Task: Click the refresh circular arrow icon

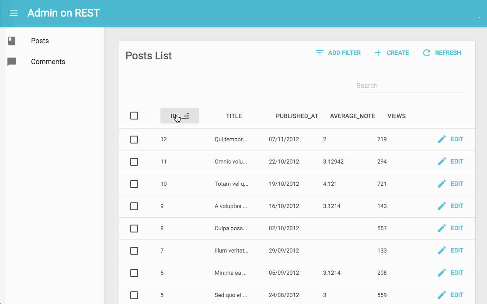Action: point(426,53)
